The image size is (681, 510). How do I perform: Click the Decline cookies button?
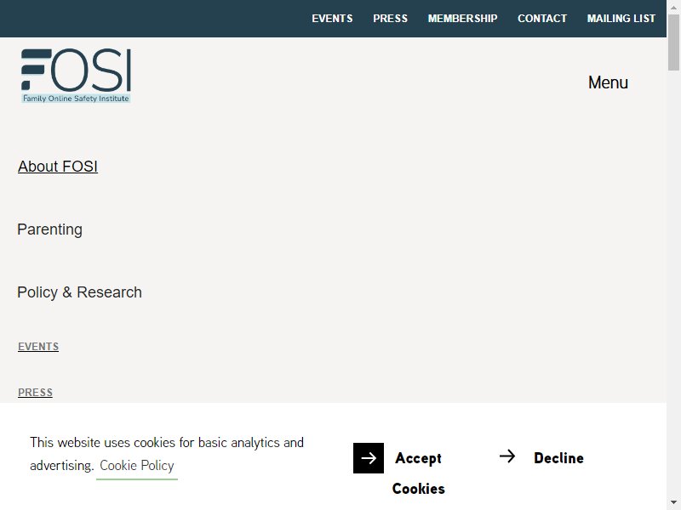(558, 458)
